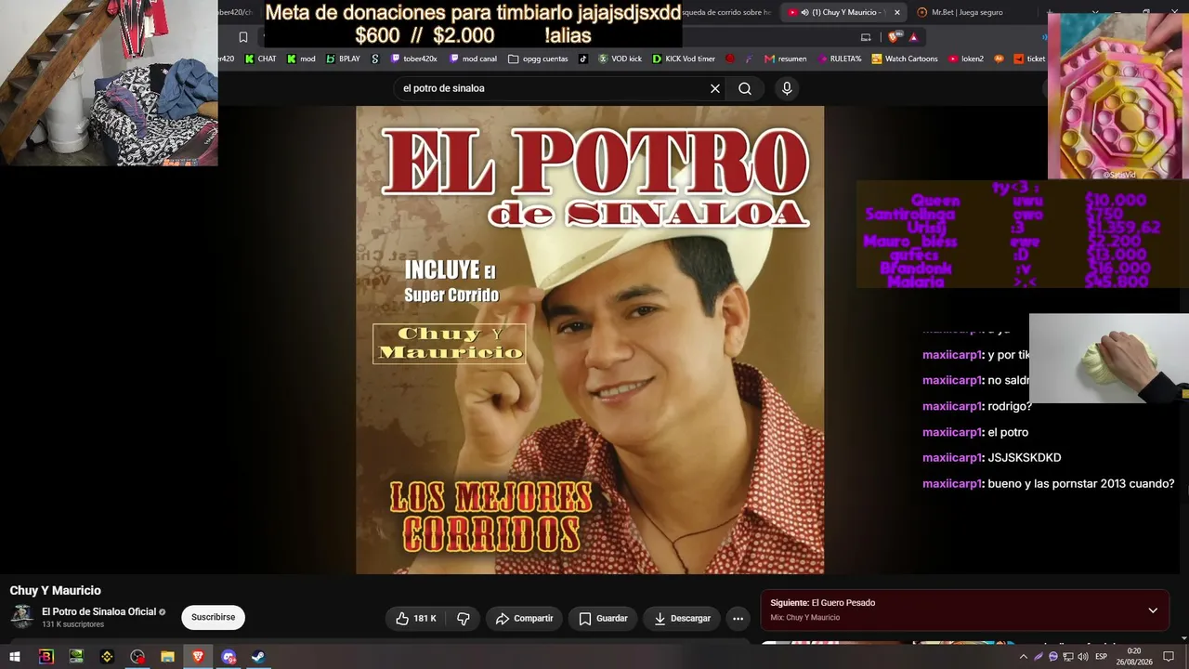Open the Brave Rewards triangle icon
Screen dimensions: 1189x669
(x=914, y=37)
